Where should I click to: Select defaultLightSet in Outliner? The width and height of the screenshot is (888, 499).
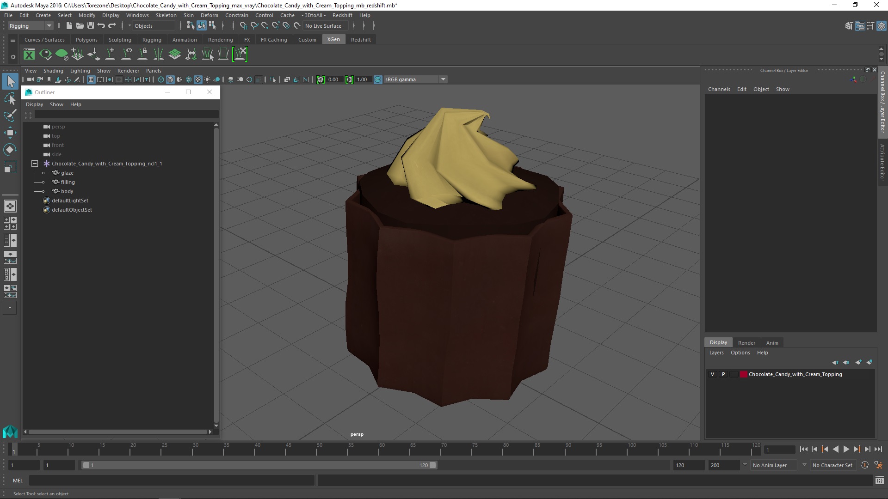click(x=70, y=201)
